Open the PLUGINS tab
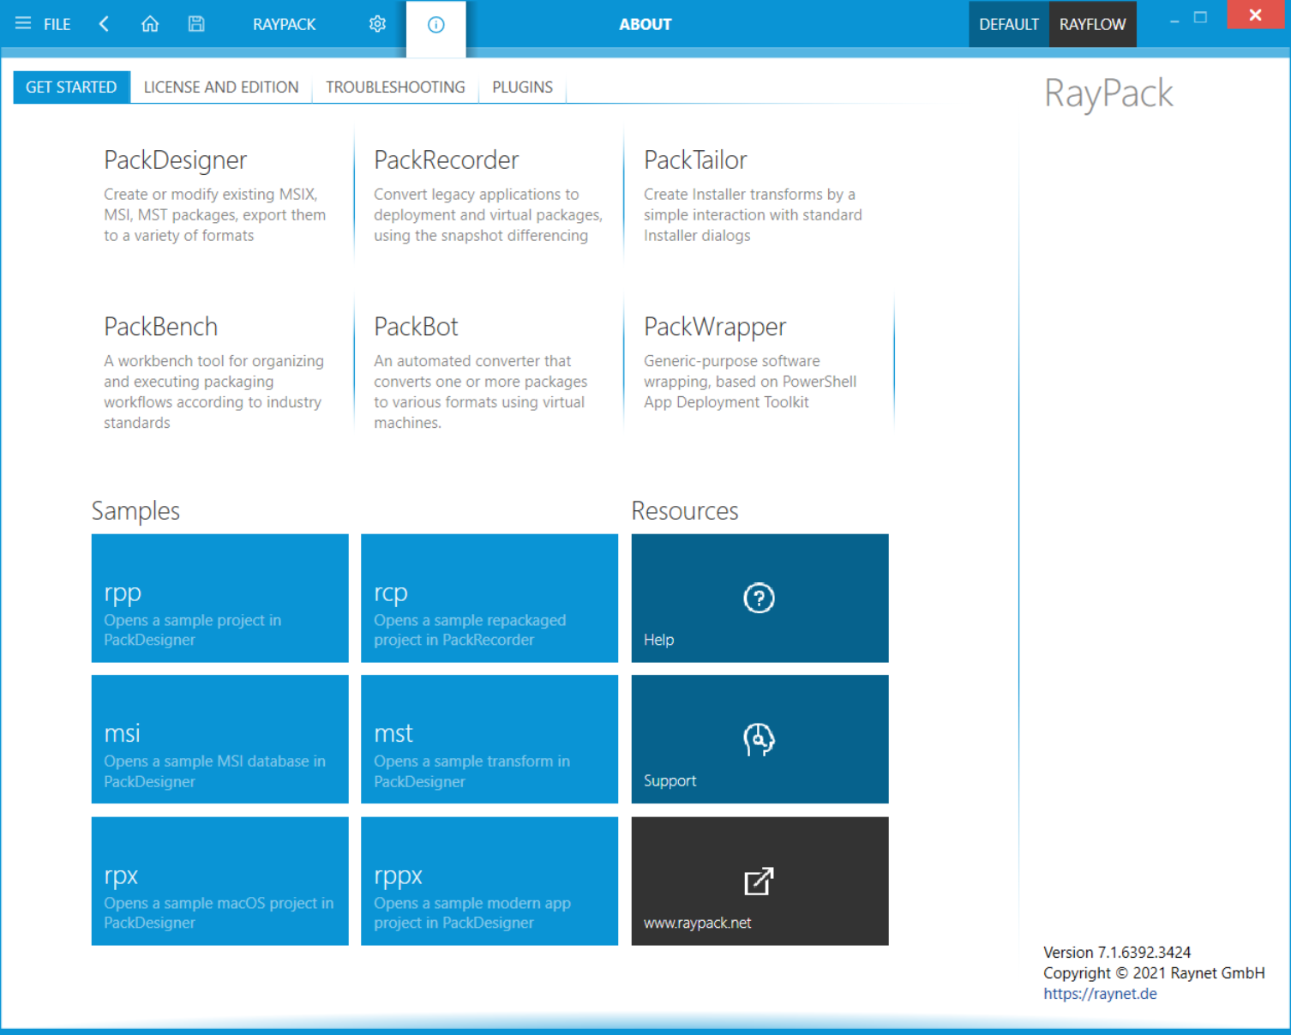 (523, 87)
